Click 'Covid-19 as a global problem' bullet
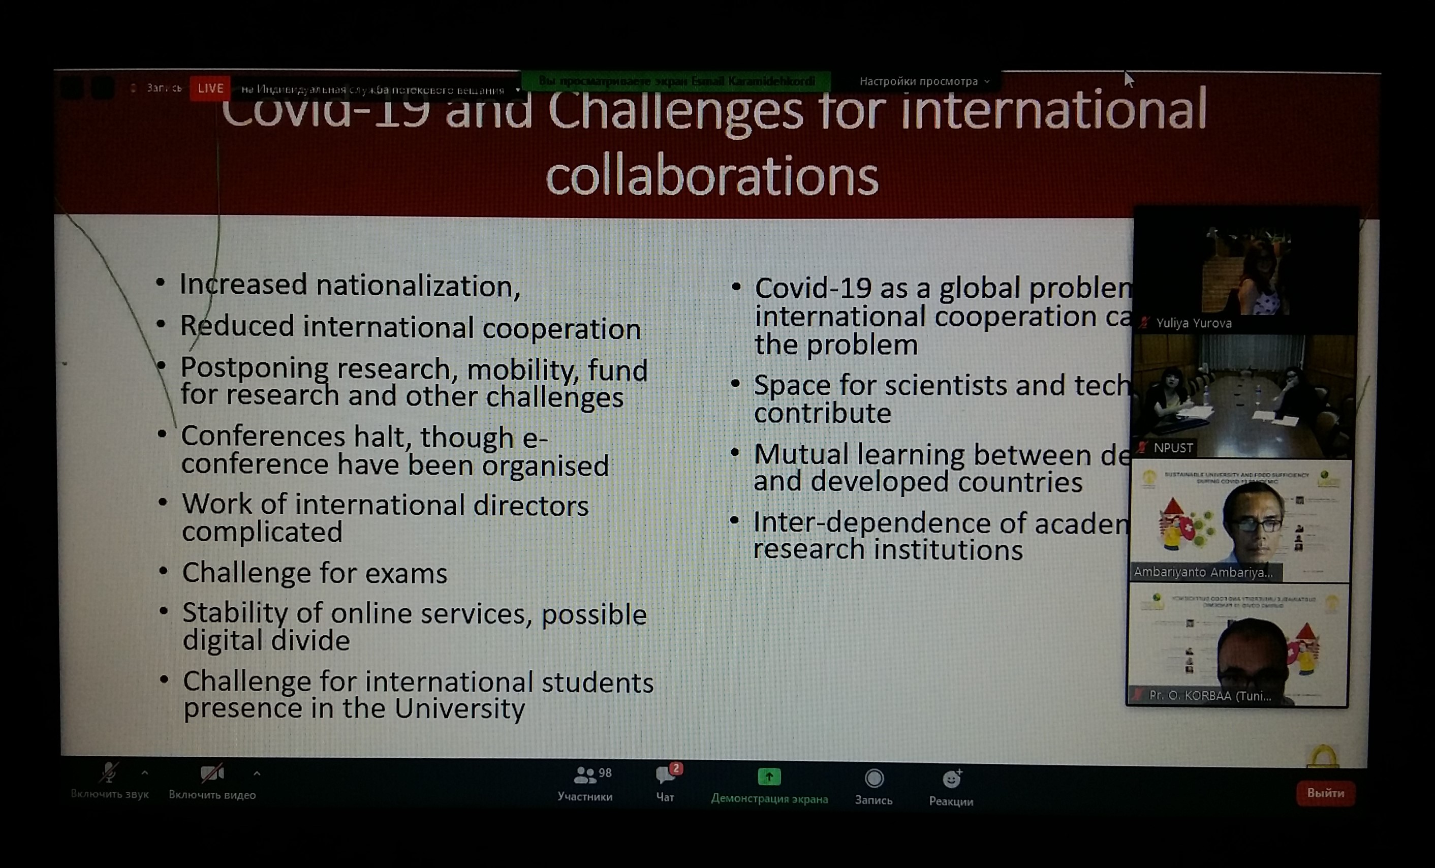 coord(943,316)
